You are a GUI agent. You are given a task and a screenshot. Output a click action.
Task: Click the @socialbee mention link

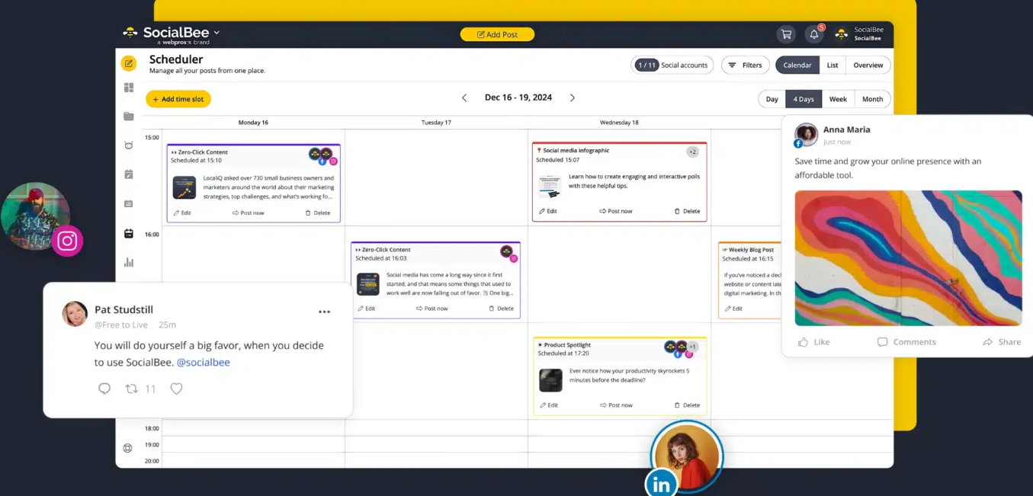[203, 363]
